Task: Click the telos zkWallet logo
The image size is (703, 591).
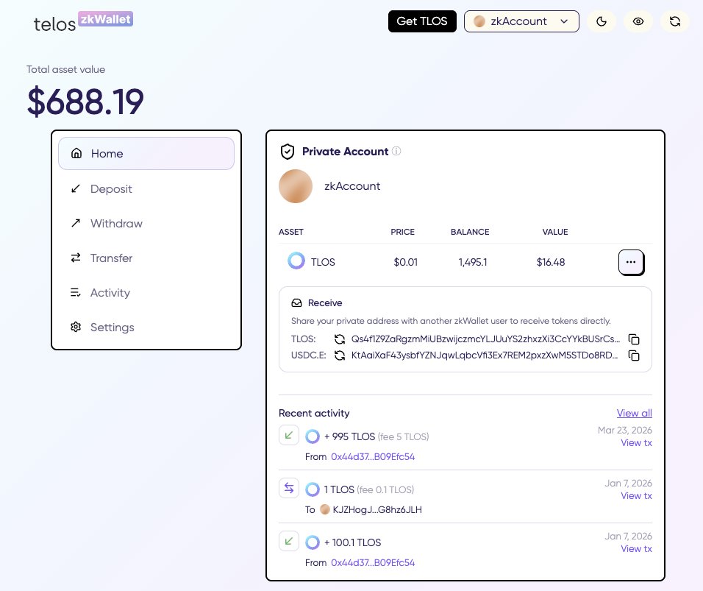Action: (83, 22)
